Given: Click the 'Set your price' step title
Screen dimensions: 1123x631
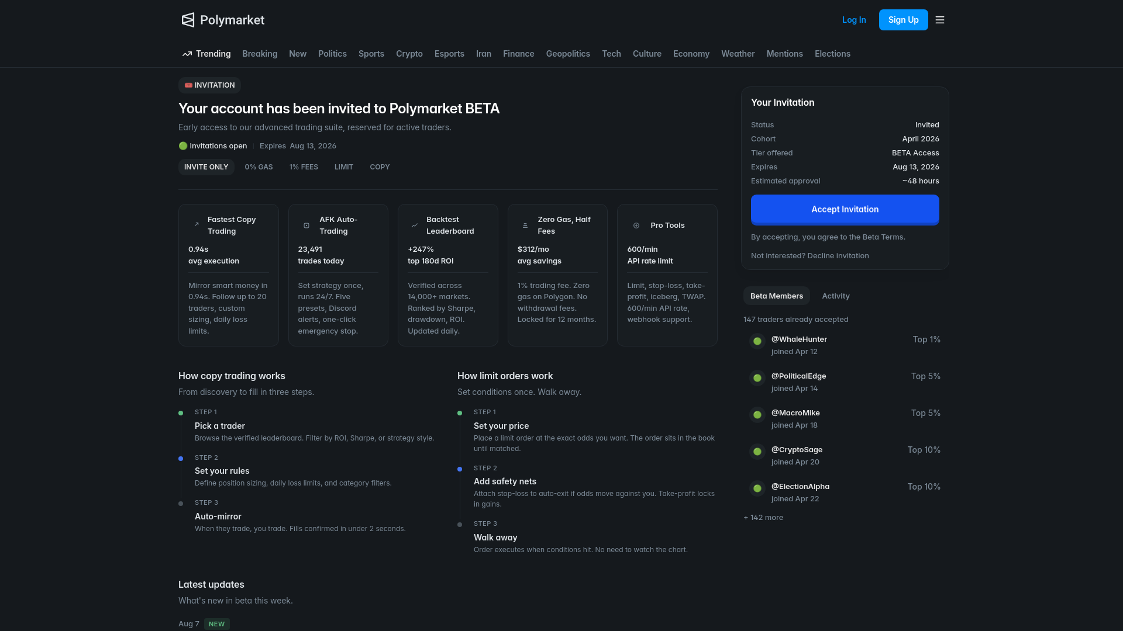Looking at the screenshot, I should (x=501, y=426).
